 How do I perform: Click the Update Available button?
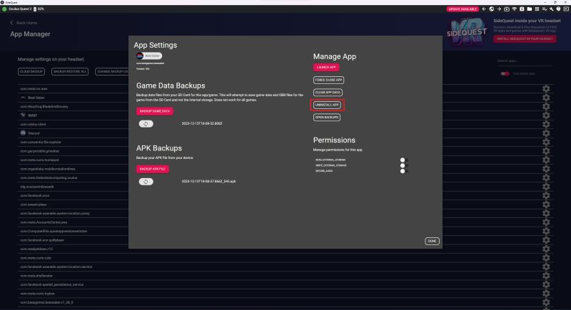point(463,9)
